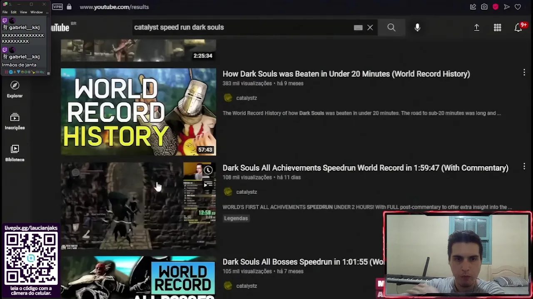
Task: Open catalystz channel name under All Achievements video
Action: [x=247, y=192]
